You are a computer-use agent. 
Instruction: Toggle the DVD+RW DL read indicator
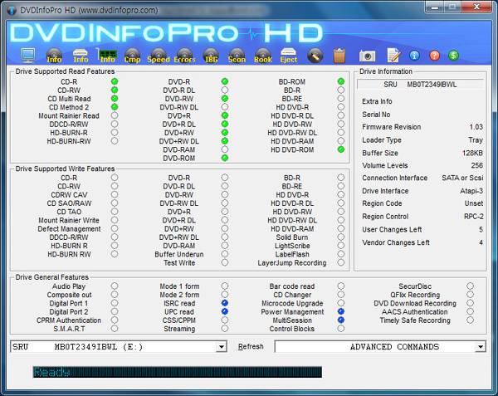(225, 140)
